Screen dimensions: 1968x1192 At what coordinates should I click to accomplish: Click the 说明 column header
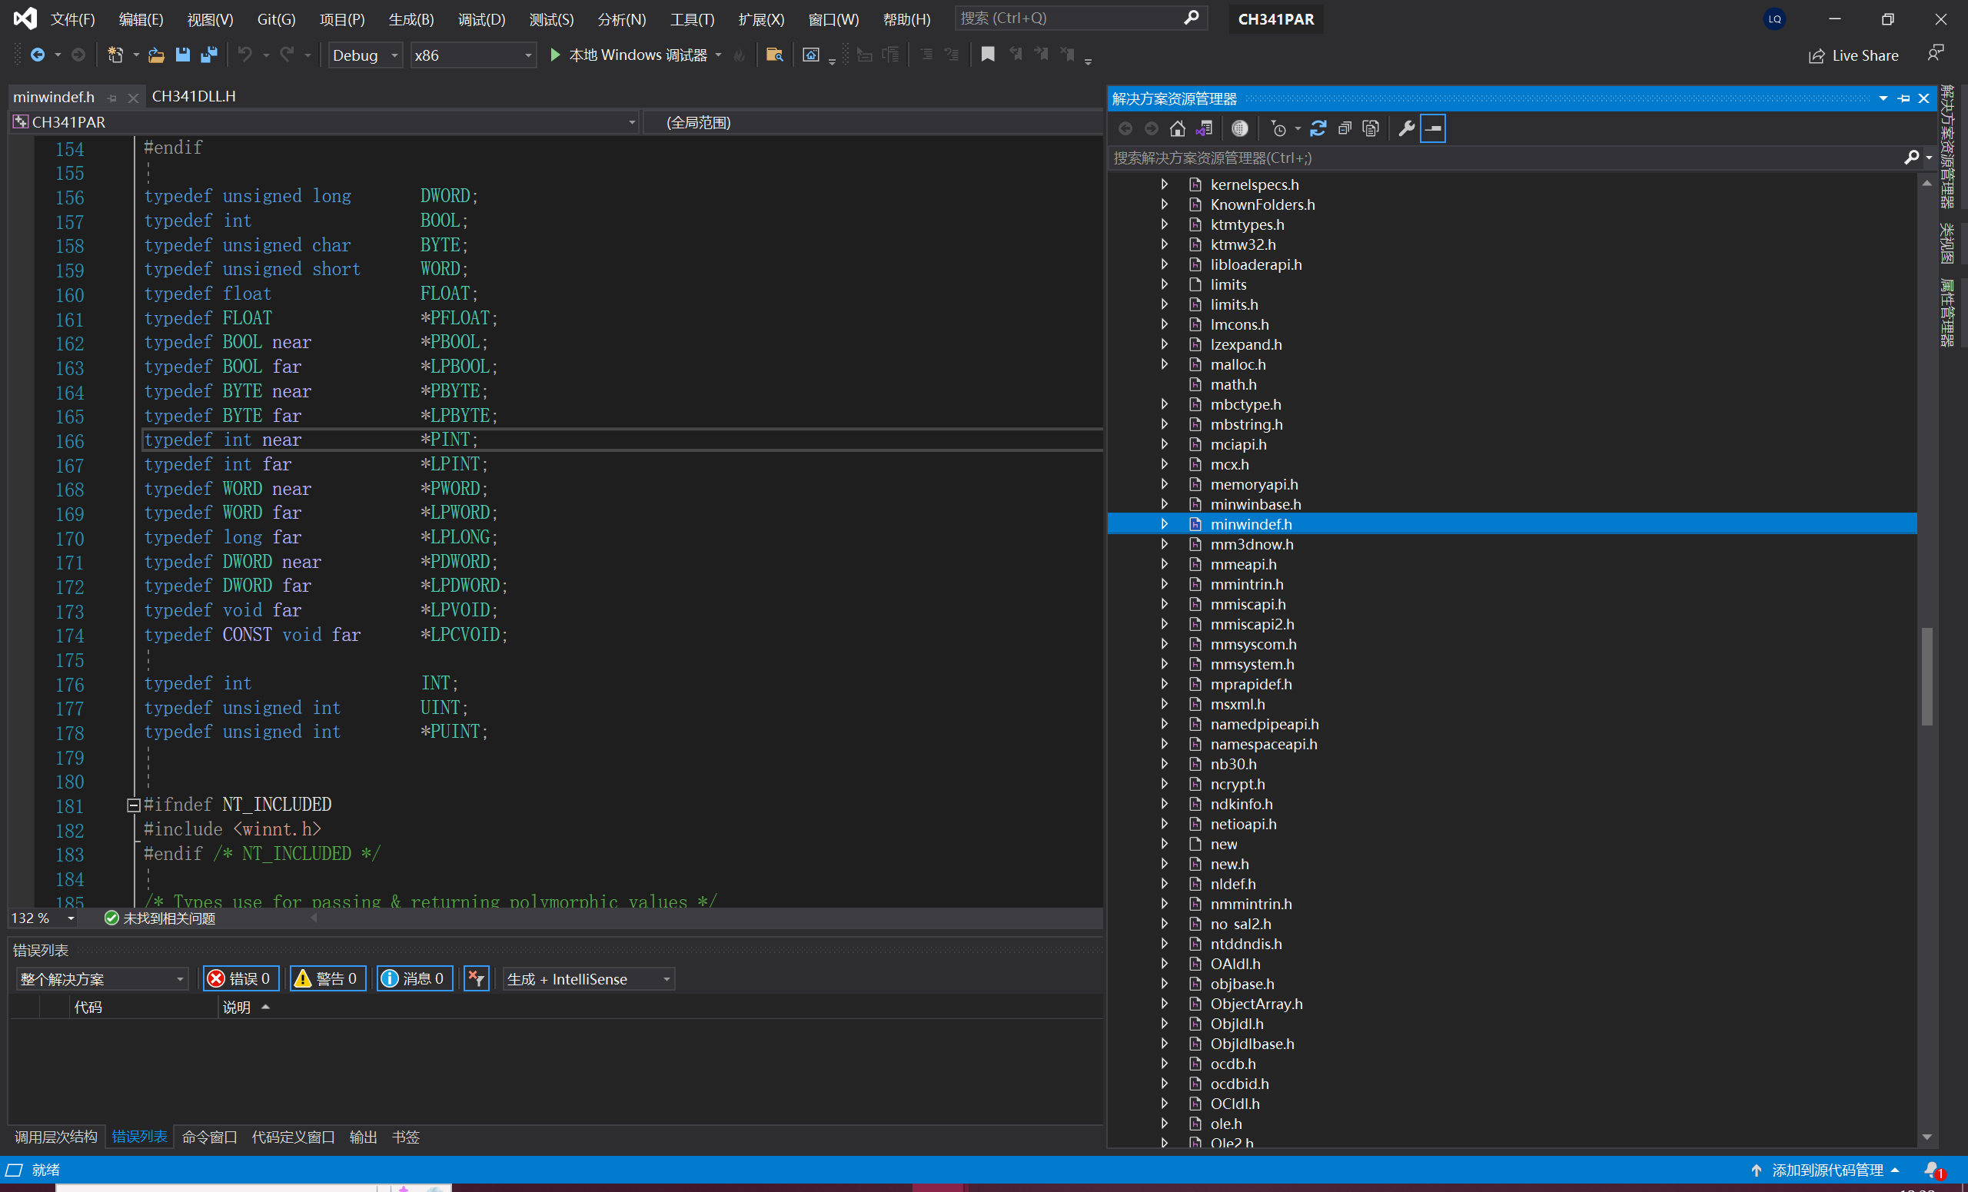point(237,1008)
